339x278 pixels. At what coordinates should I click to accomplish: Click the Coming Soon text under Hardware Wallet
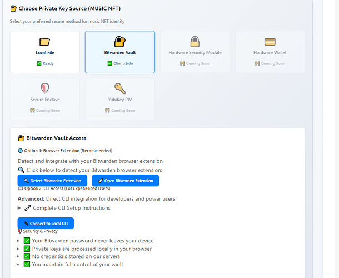273,63
